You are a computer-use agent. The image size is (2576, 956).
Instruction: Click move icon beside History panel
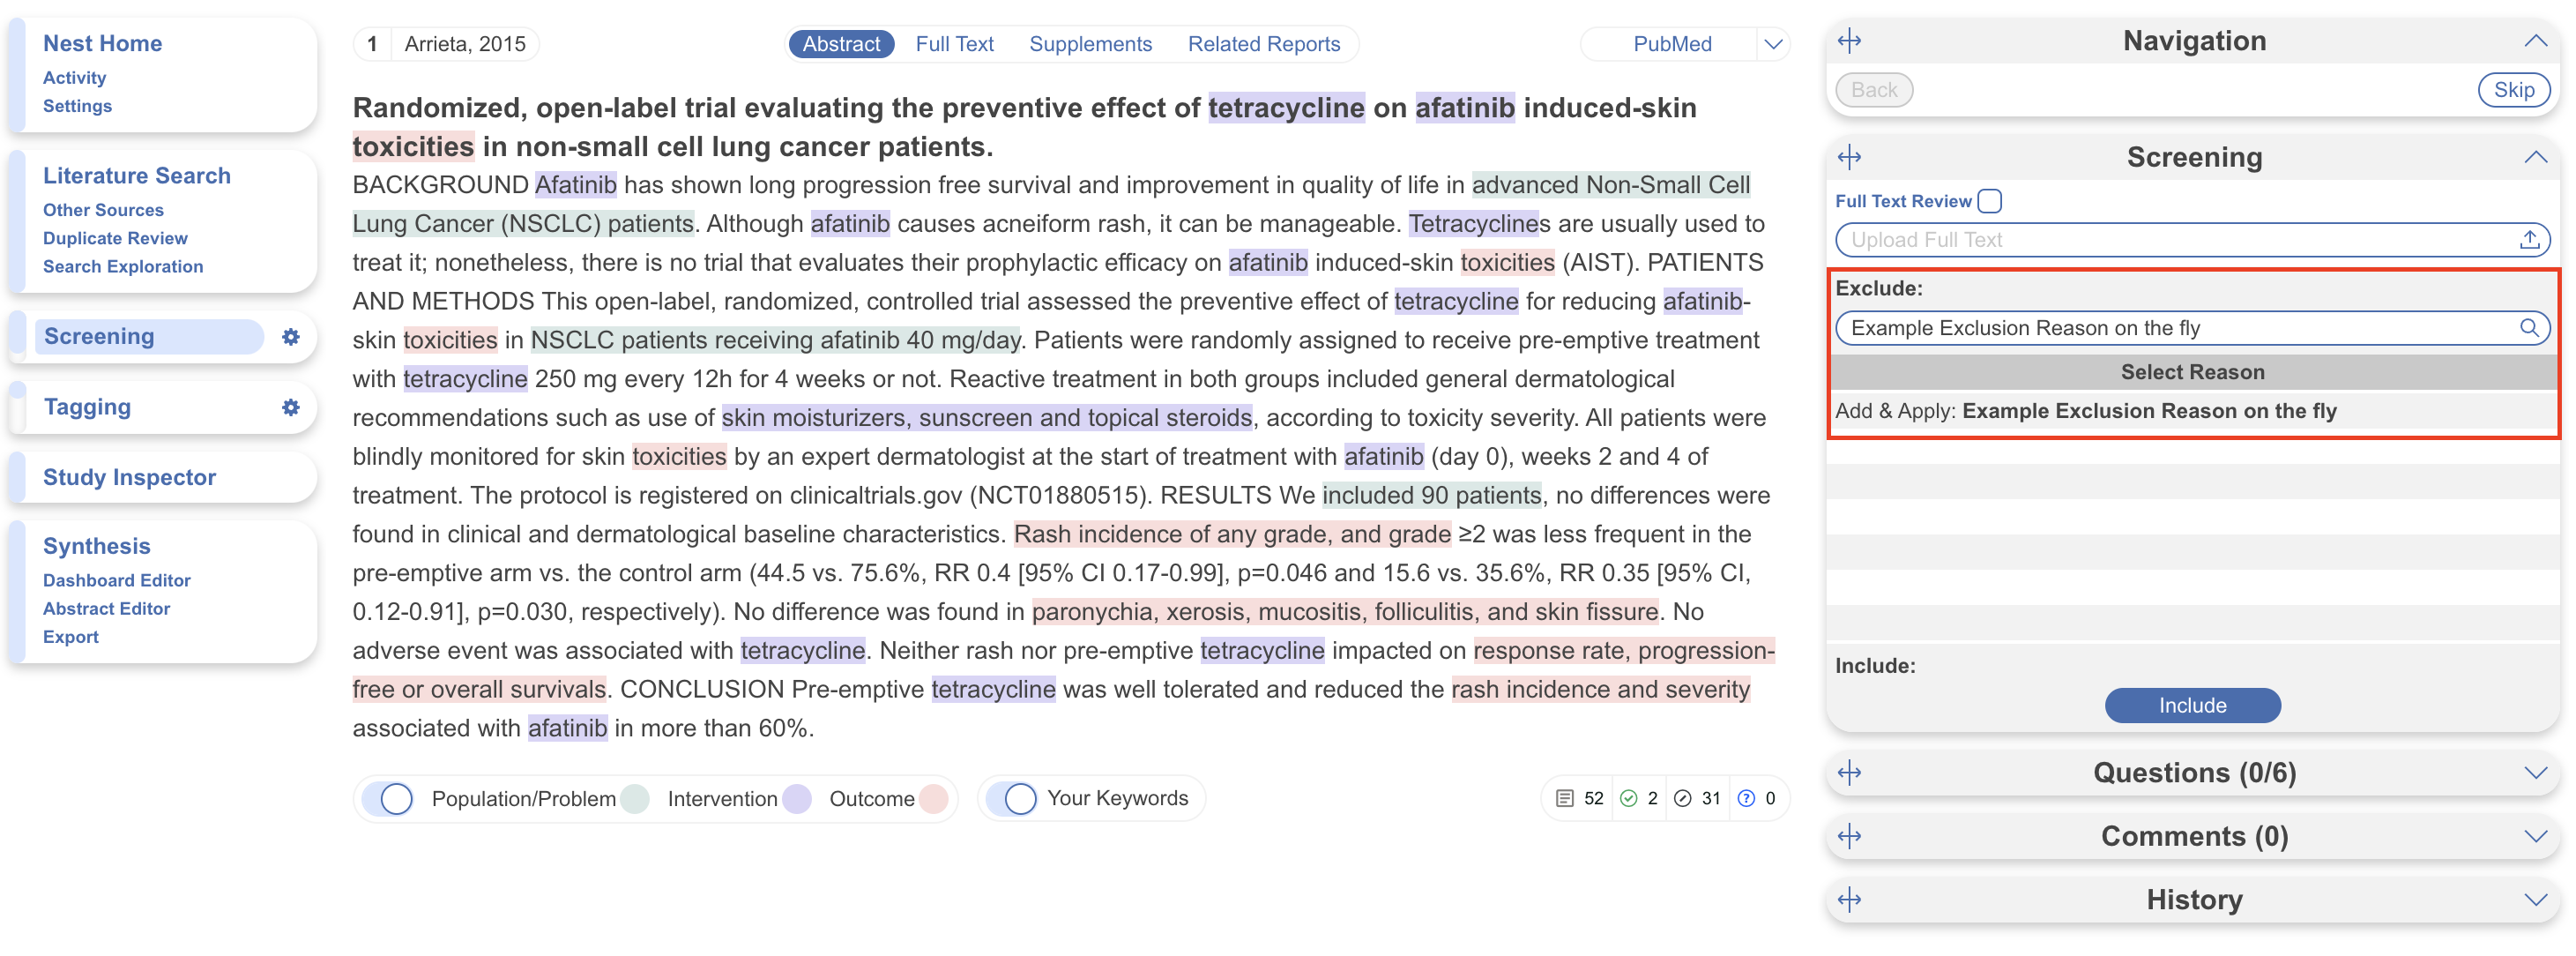(x=1849, y=900)
